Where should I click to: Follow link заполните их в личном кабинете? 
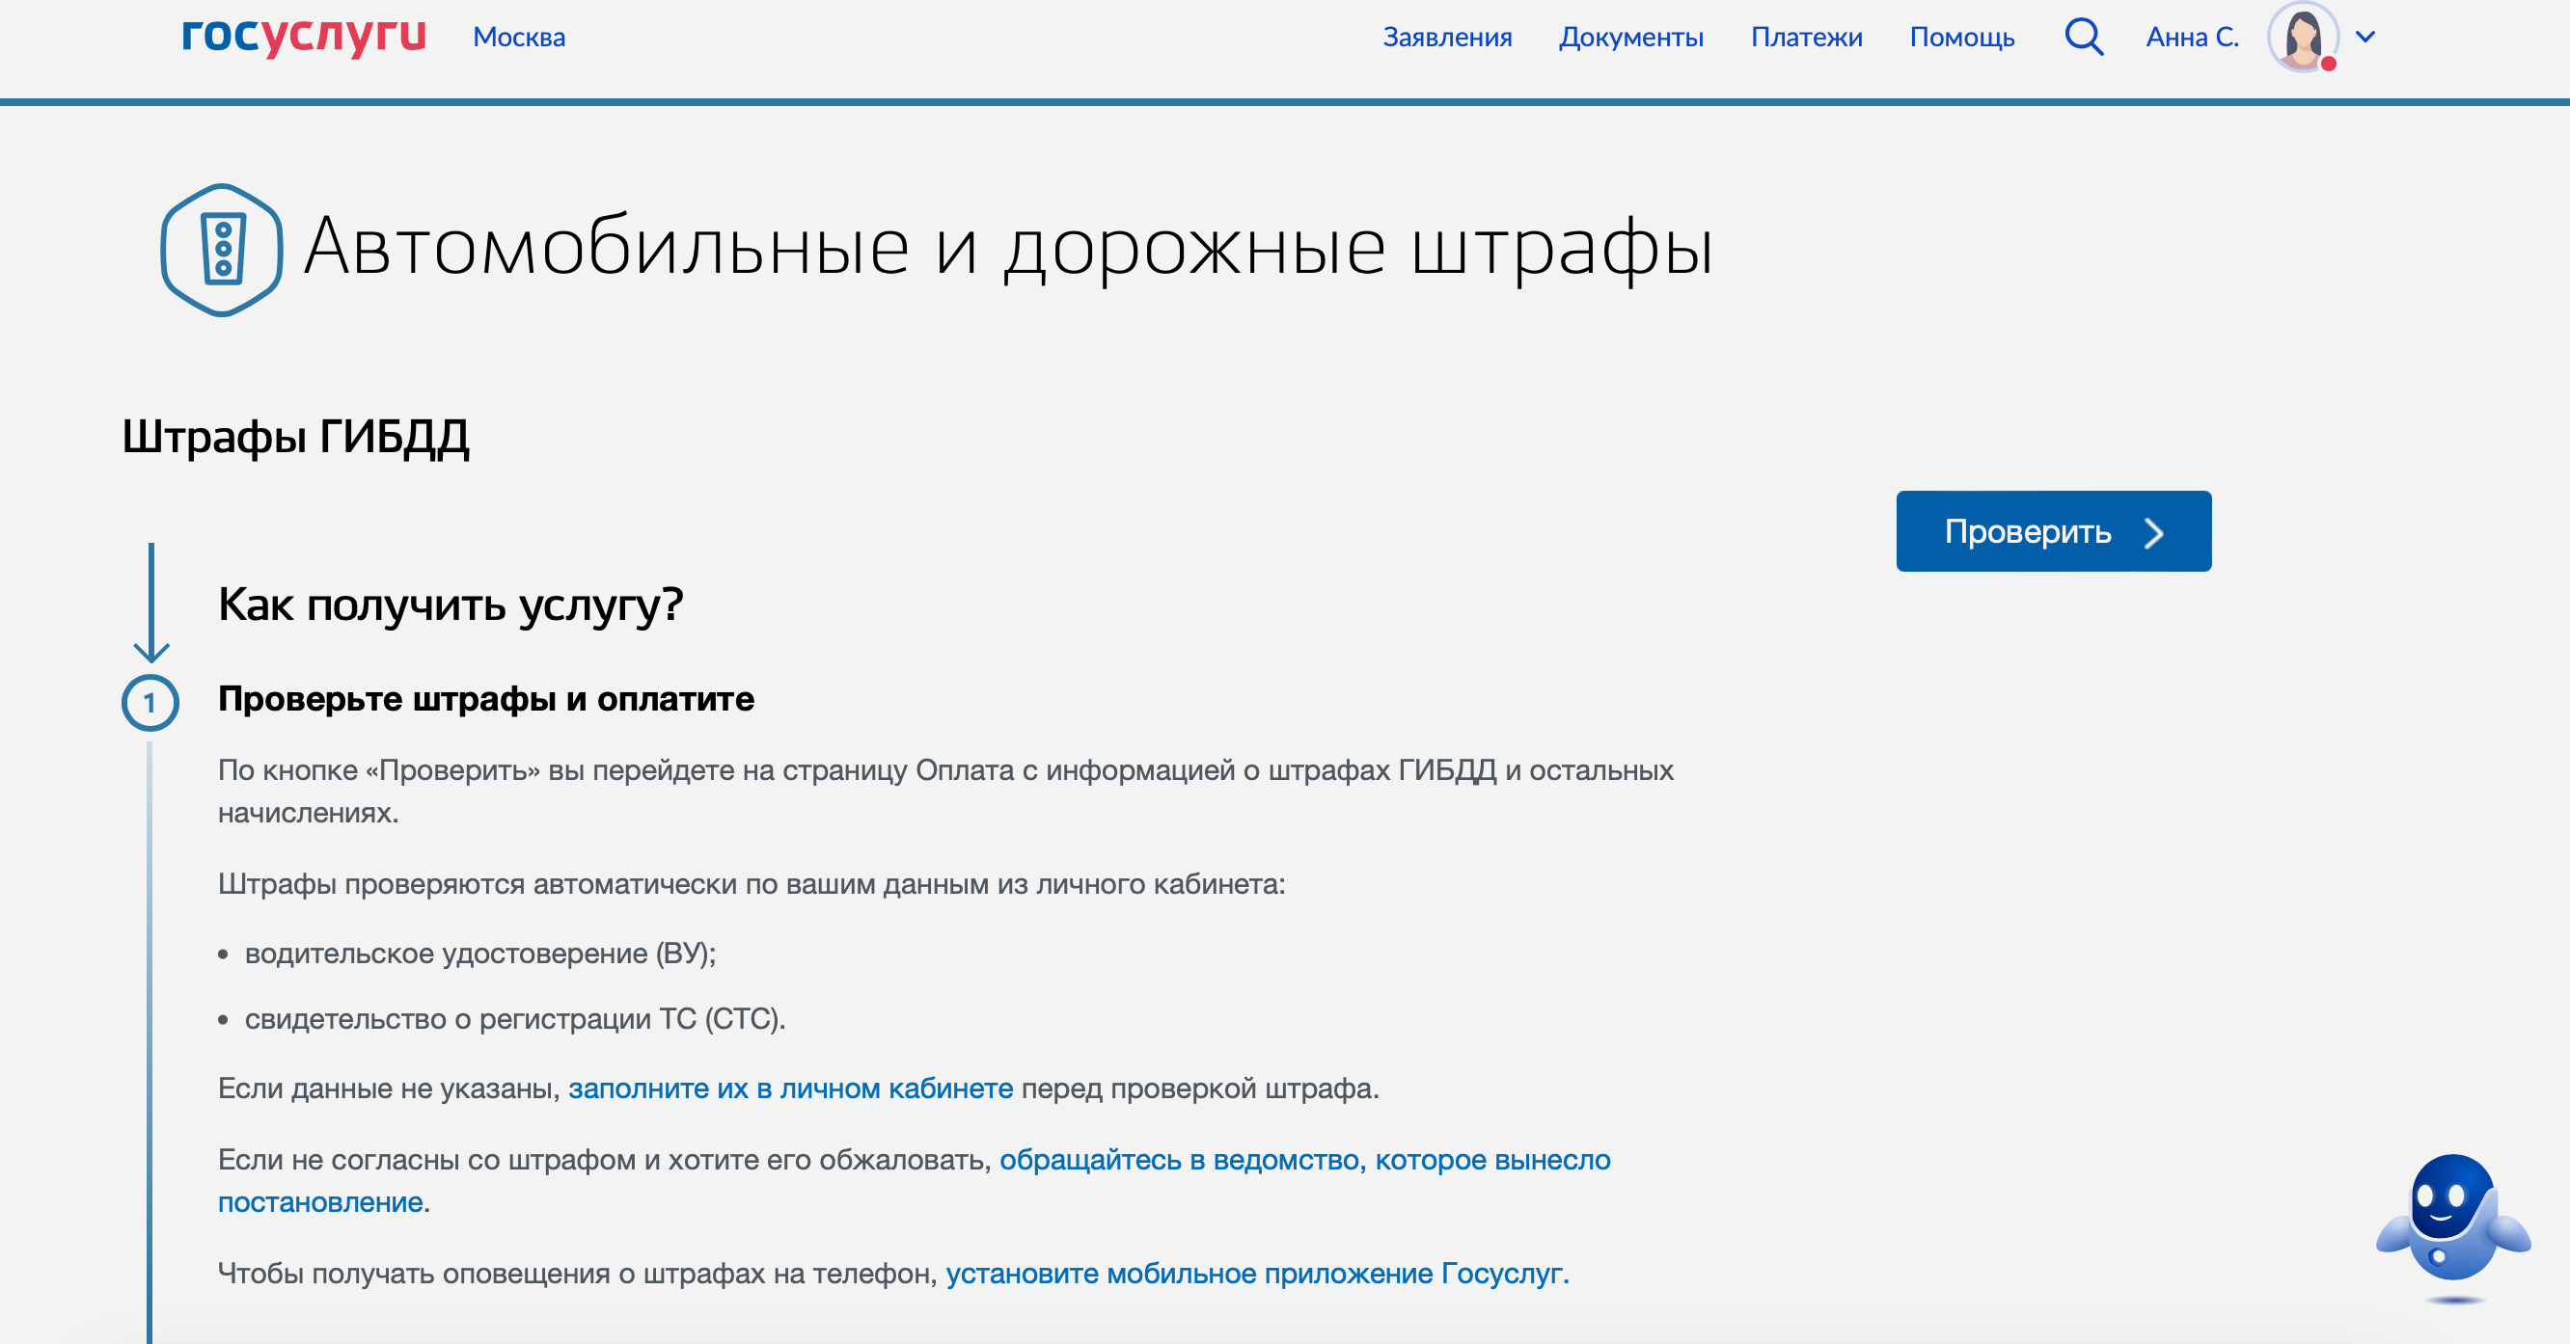(x=790, y=1088)
